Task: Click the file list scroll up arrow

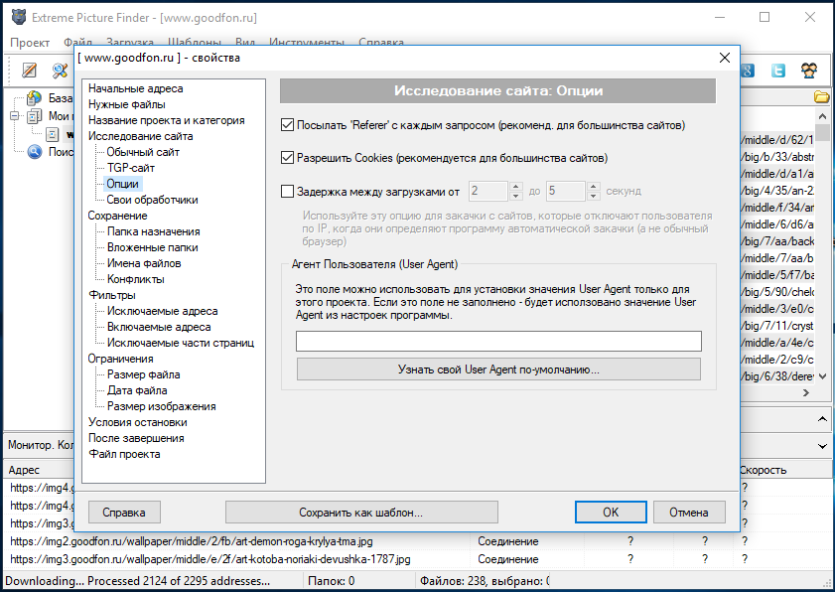Action: pos(822,116)
